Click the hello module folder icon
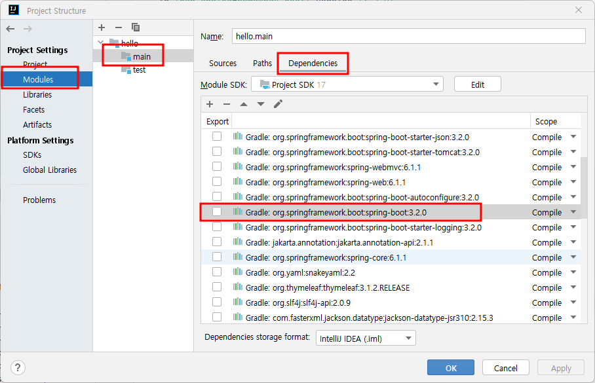This screenshot has width=595, height=383. tap(114, 43)
